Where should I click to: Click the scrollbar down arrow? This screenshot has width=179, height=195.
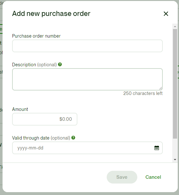(175, 160)
